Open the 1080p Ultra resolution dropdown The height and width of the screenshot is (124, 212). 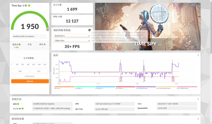pos(72,40)
